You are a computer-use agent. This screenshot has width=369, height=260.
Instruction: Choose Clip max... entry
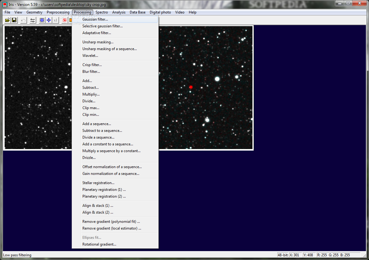click(115, 108)
